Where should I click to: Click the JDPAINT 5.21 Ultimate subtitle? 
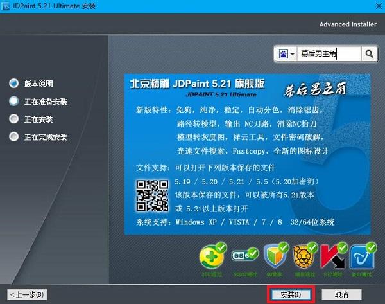coord(221,94)
